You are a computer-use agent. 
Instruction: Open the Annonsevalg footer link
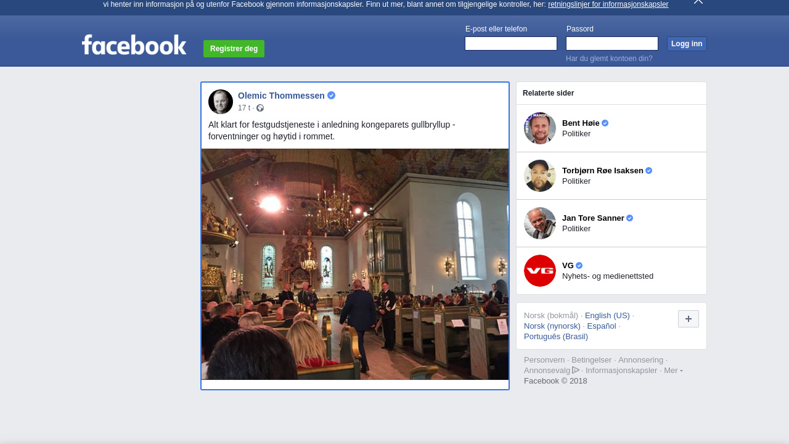(x=547, y=371)
